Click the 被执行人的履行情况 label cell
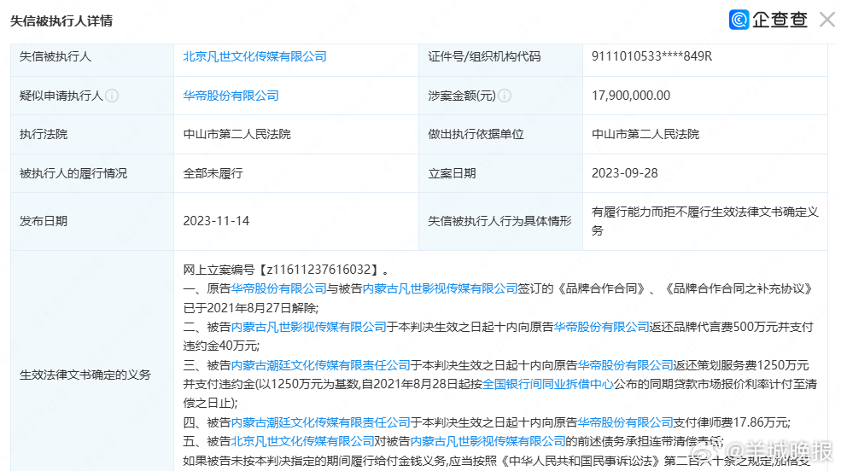Image resolution: width=841 pixels, height=471 pixels. [91, 173]
